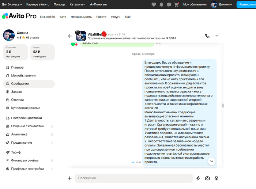Open Заказы in the sidebar

click(16, 92)
